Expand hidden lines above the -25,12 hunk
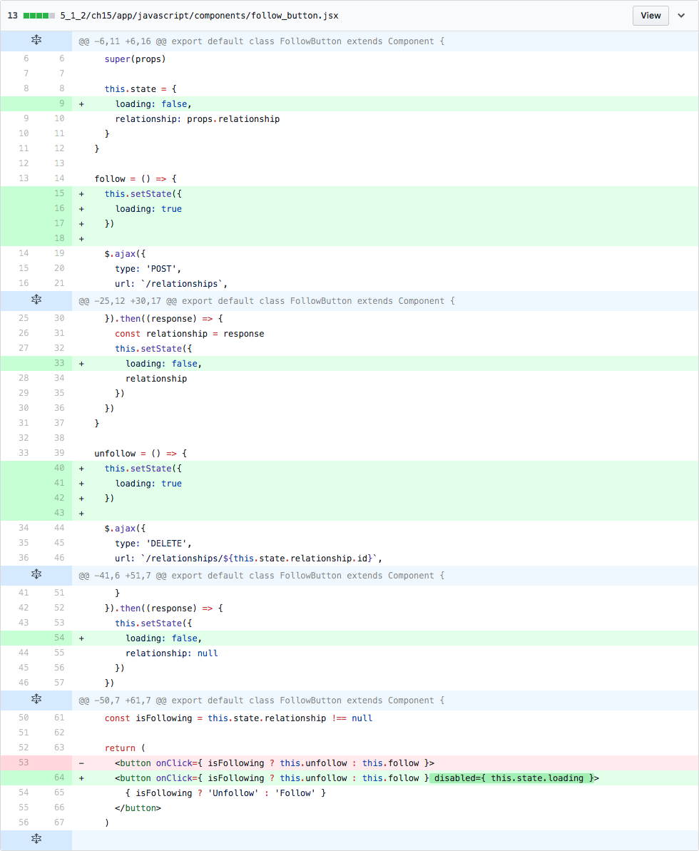This screenshot has width=699, height=851. [36, 300]
